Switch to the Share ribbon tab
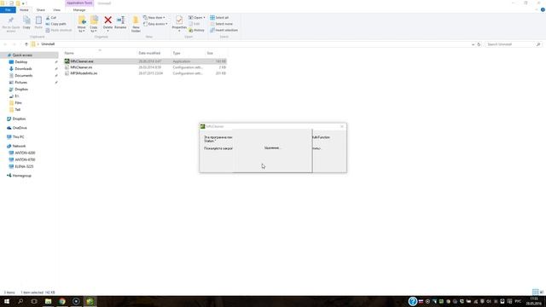The width and height of the screenshot is (546, 307). click(41, 10)
